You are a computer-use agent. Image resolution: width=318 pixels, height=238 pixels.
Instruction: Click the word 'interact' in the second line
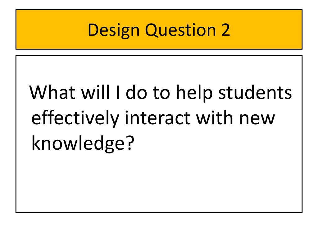click(x=157, y=118)
